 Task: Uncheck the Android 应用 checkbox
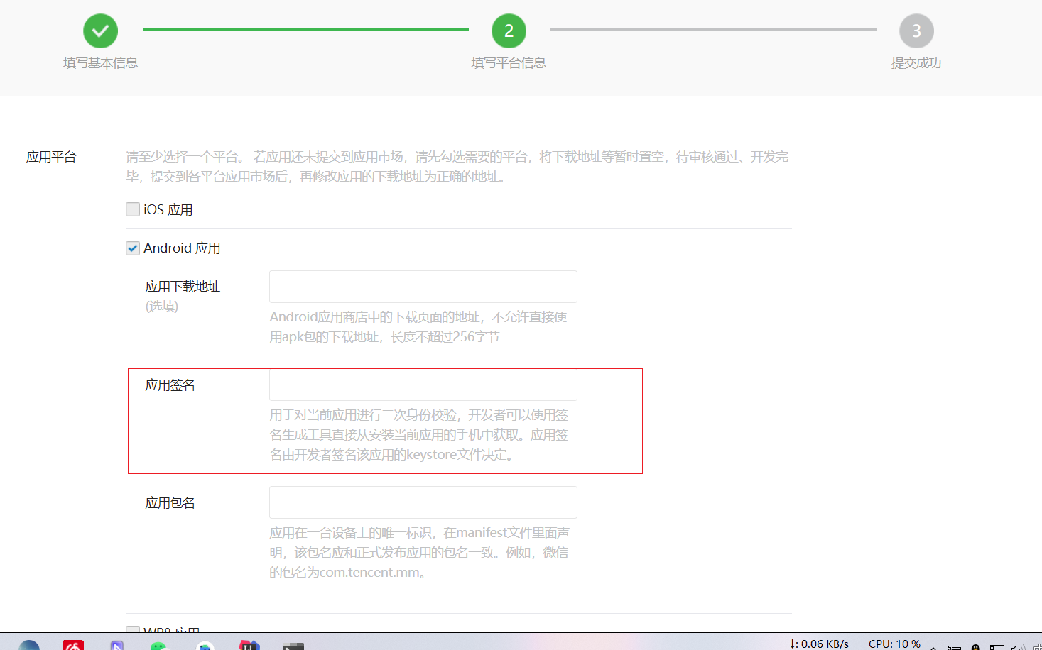click(133, 248)
